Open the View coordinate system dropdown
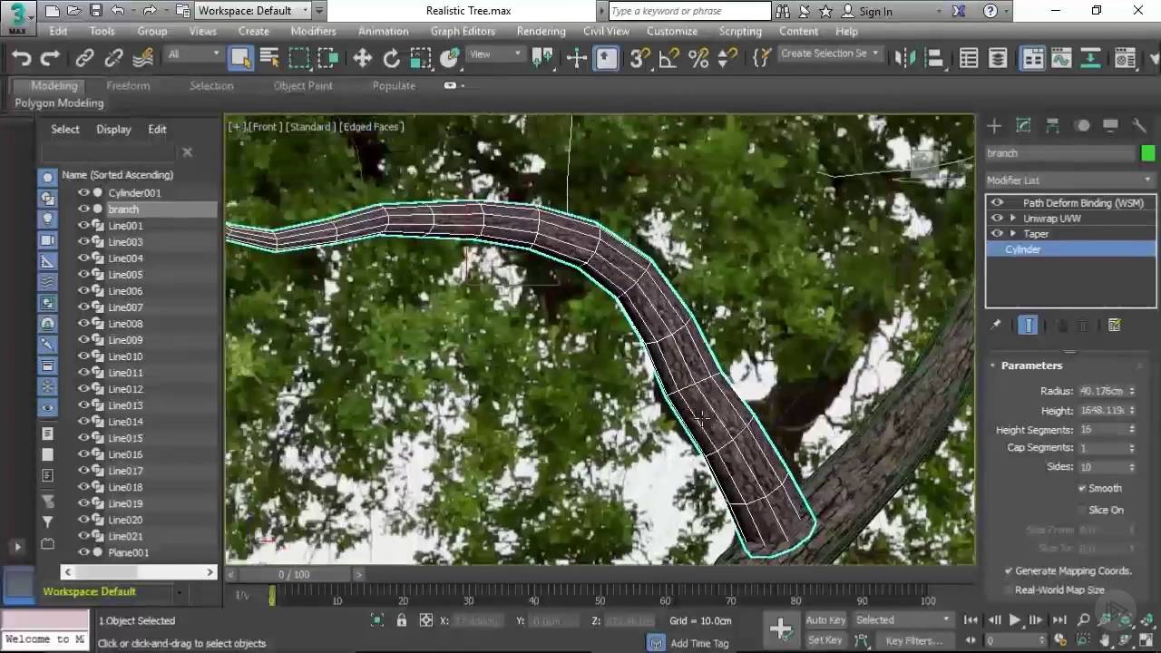Viewport: 1161px width, 653px height. coord(495,54)
